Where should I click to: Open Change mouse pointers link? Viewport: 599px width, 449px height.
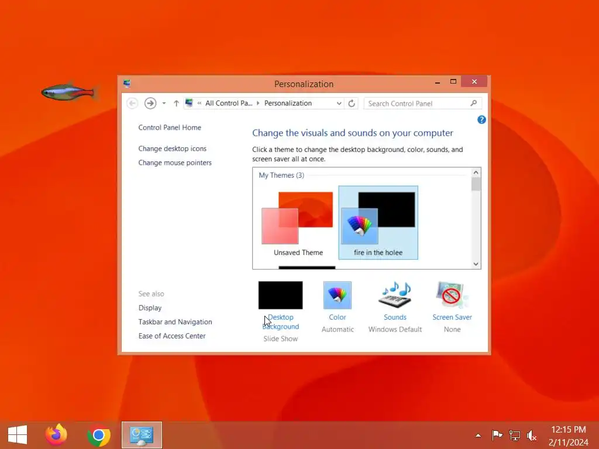point(175,163)
